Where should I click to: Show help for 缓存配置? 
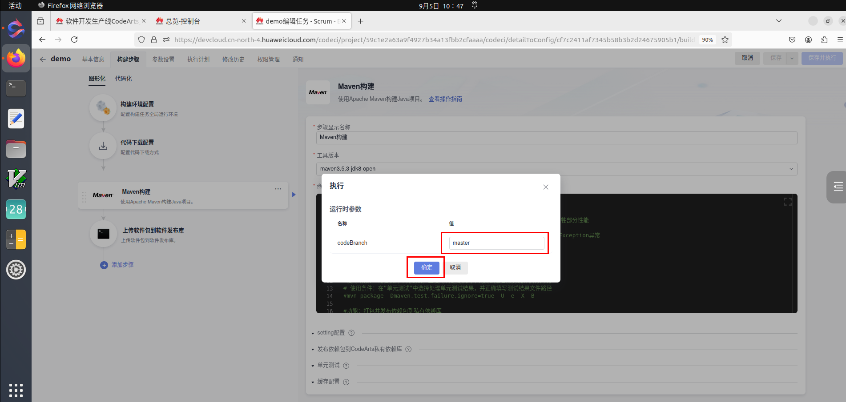346,382
